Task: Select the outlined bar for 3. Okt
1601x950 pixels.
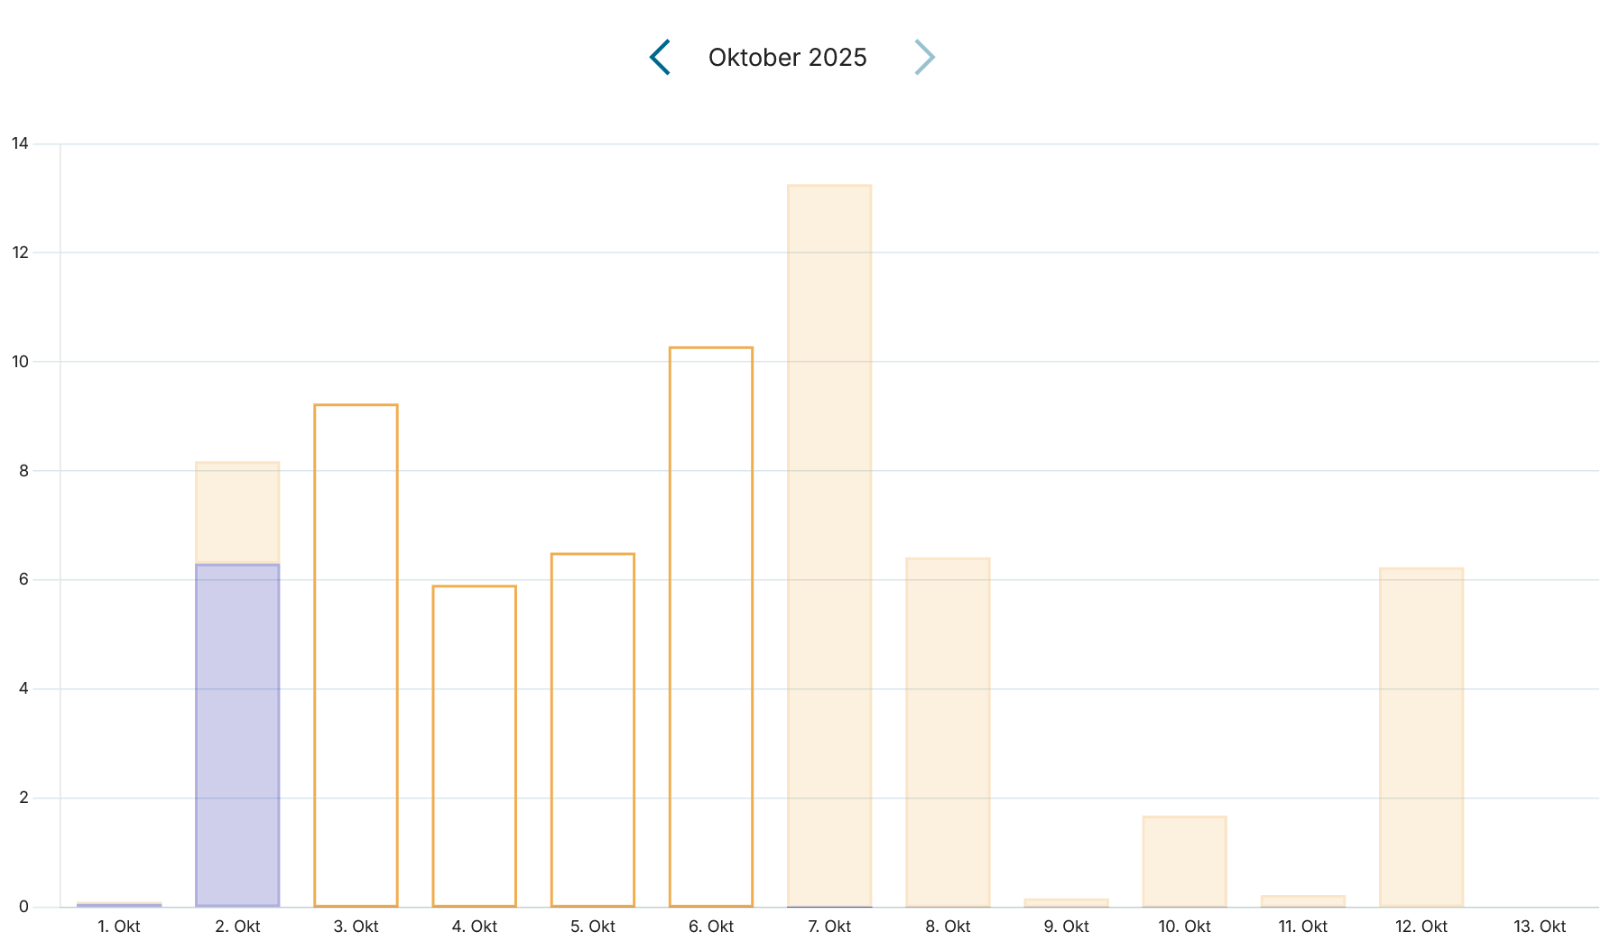Action: coord(356,655)
